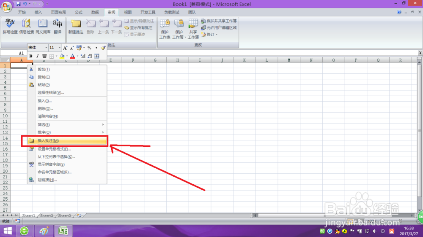This screenshot has width=423, height=237.
Task: Click Share Workbook (共享工作簿)
Action: (193, 29)
